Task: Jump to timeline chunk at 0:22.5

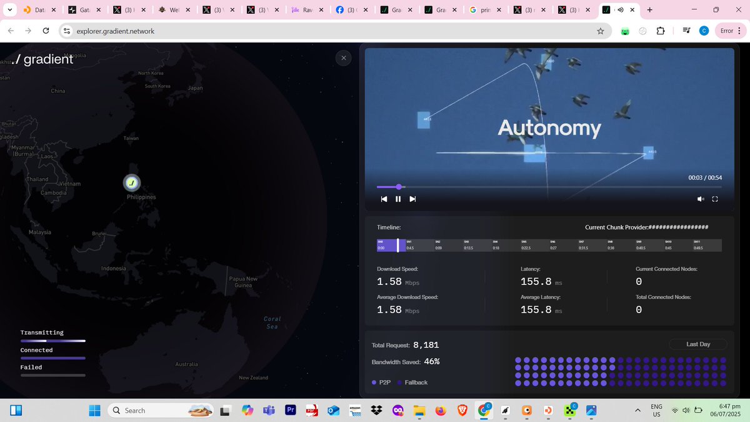Action: click(534, 245)
